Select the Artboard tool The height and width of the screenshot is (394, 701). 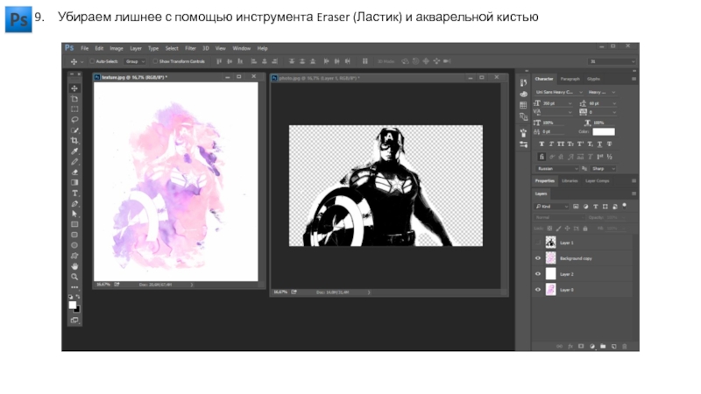pos(74,99)
